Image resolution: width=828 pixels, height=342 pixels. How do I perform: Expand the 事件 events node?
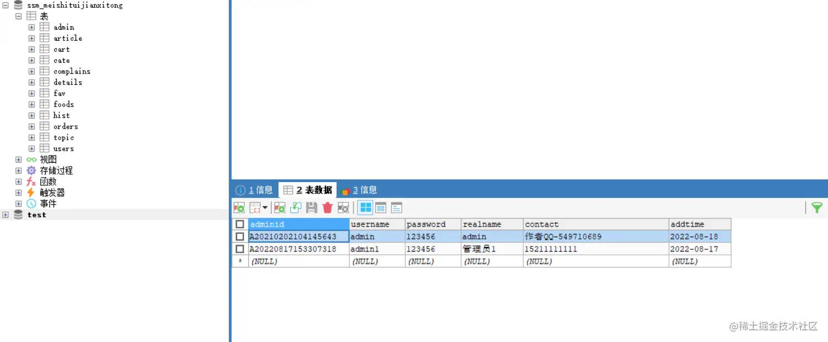pyautogui.click(x=18, y=204)
